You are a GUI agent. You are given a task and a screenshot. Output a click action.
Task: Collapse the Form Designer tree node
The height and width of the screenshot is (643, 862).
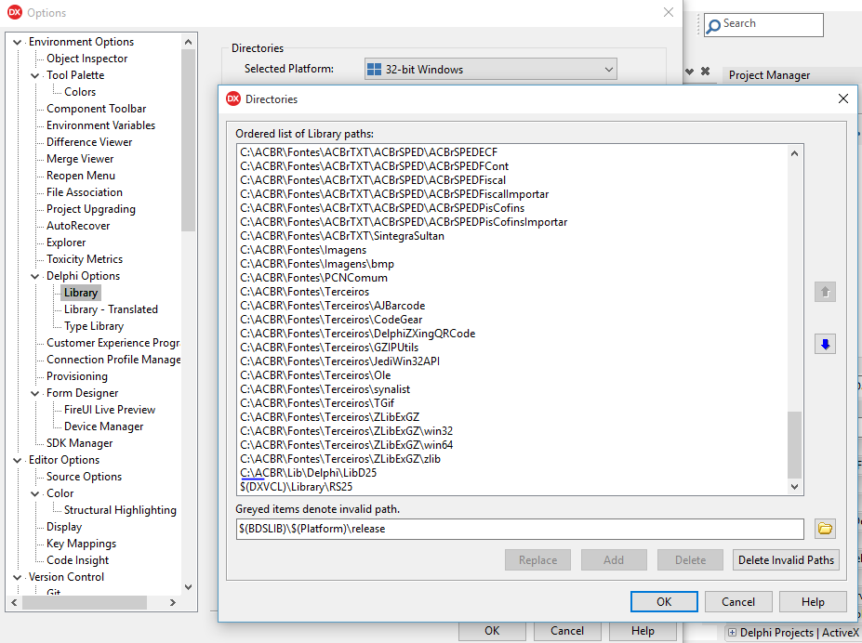[34, 393]
